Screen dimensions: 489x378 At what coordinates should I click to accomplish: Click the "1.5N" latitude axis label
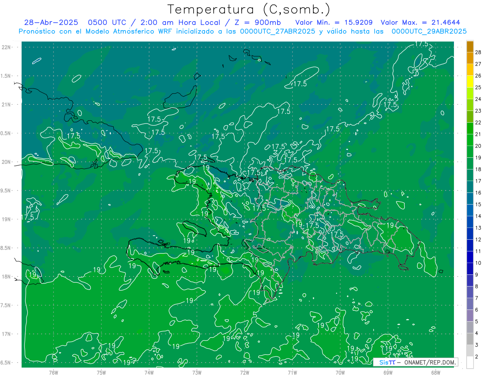7,76
